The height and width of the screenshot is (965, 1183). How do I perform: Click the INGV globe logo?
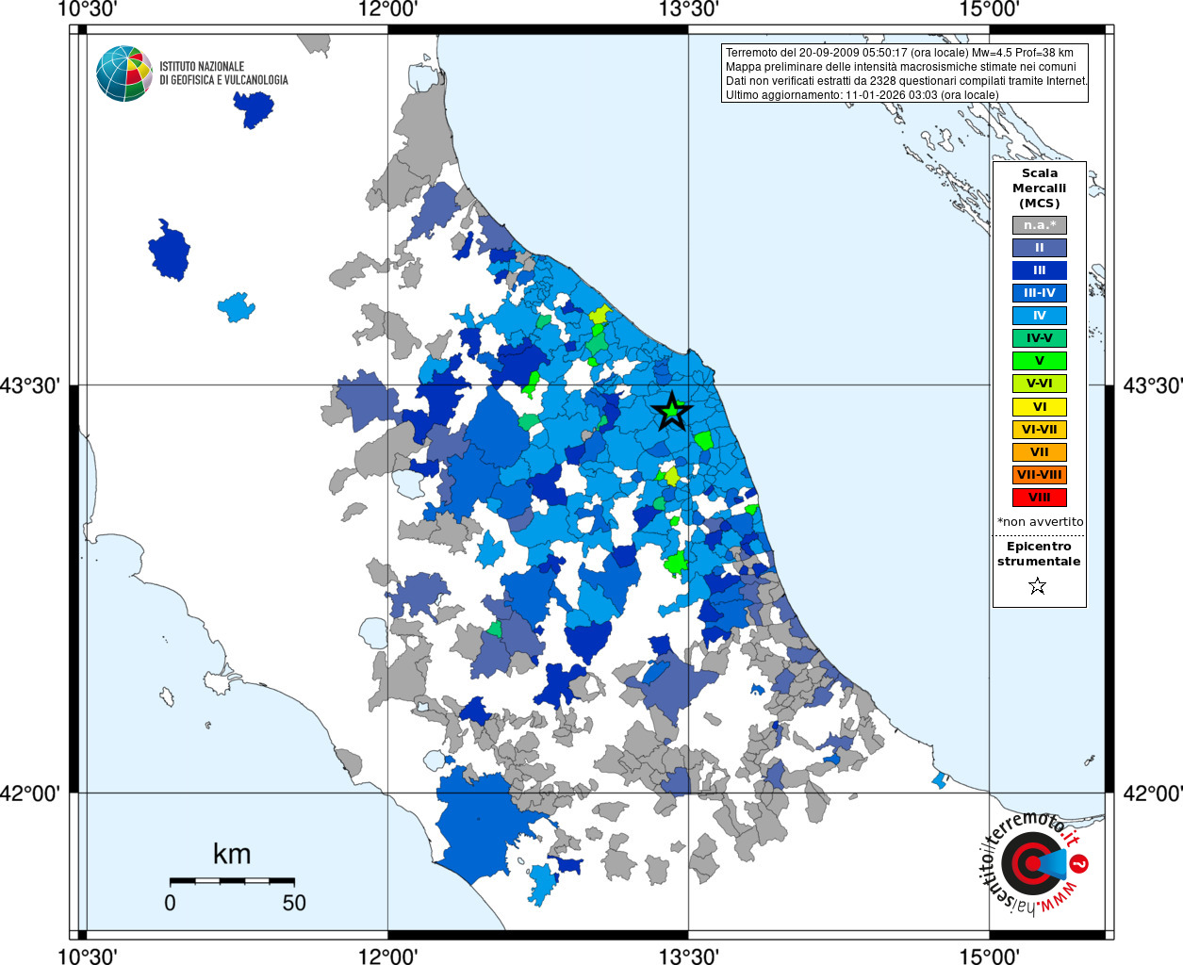124,74
